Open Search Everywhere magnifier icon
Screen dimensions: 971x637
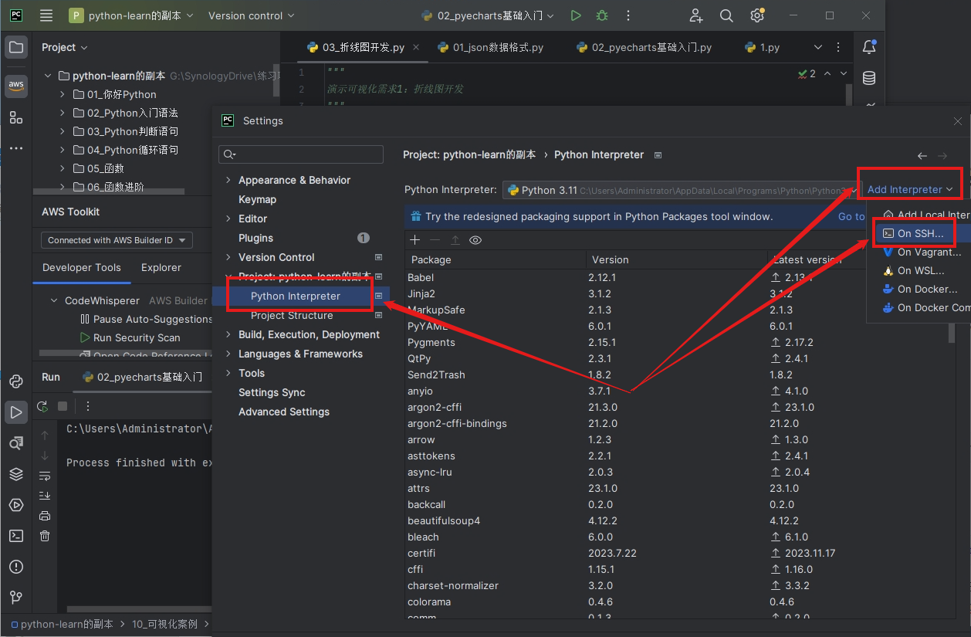[x=726, y=15]
